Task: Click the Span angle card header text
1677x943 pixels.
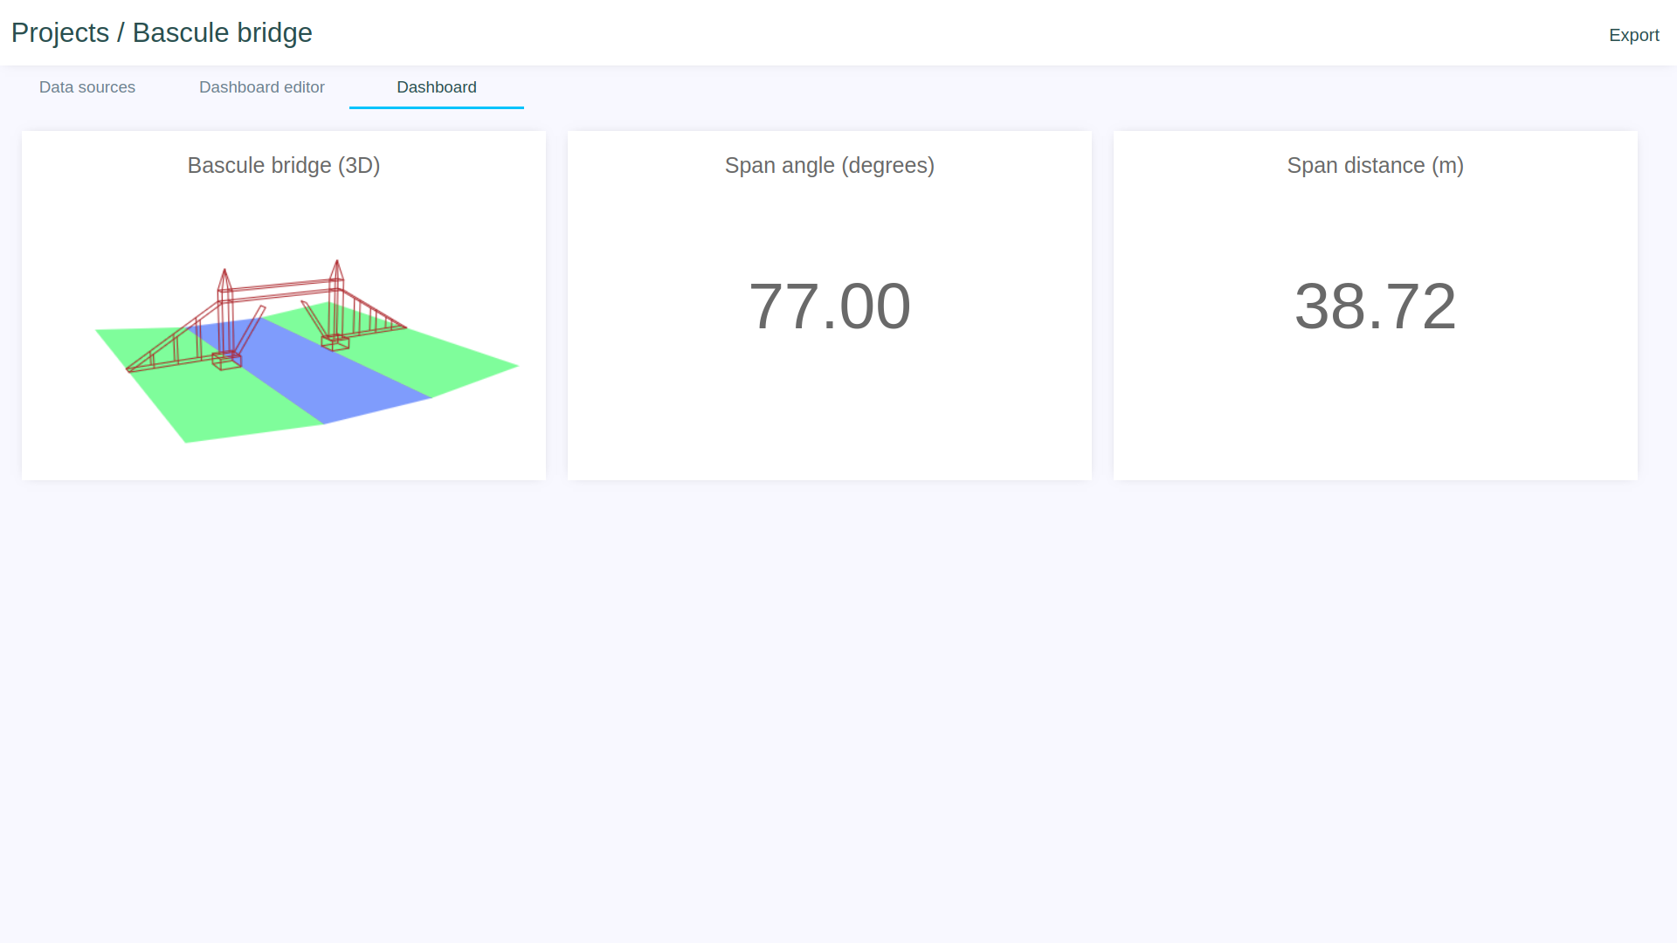Action: [829, 165]
